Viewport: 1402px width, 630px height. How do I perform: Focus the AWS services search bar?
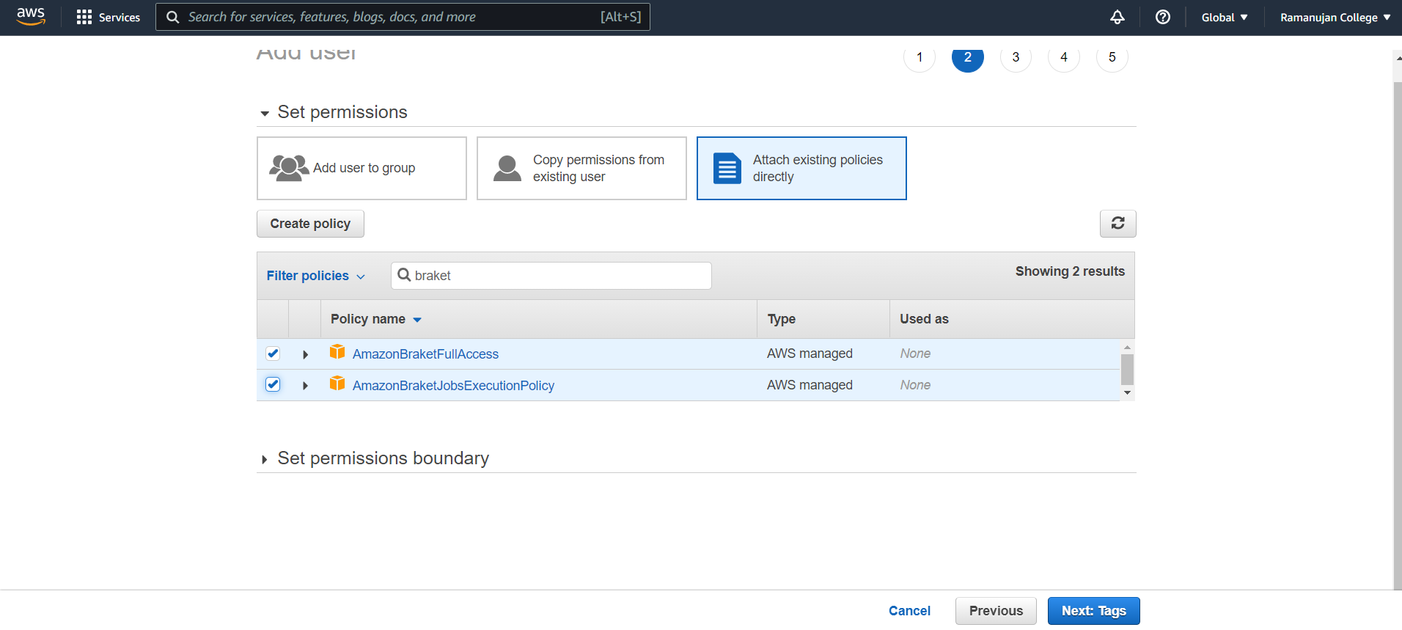(x=403, y=17)
